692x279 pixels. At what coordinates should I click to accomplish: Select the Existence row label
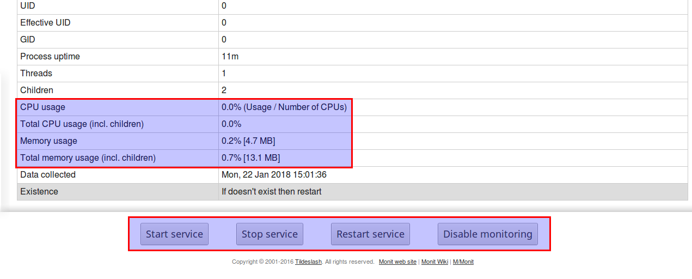tap(39, 192)
